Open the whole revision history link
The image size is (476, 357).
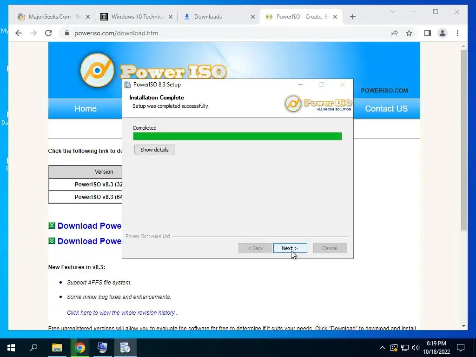(123, 313)
